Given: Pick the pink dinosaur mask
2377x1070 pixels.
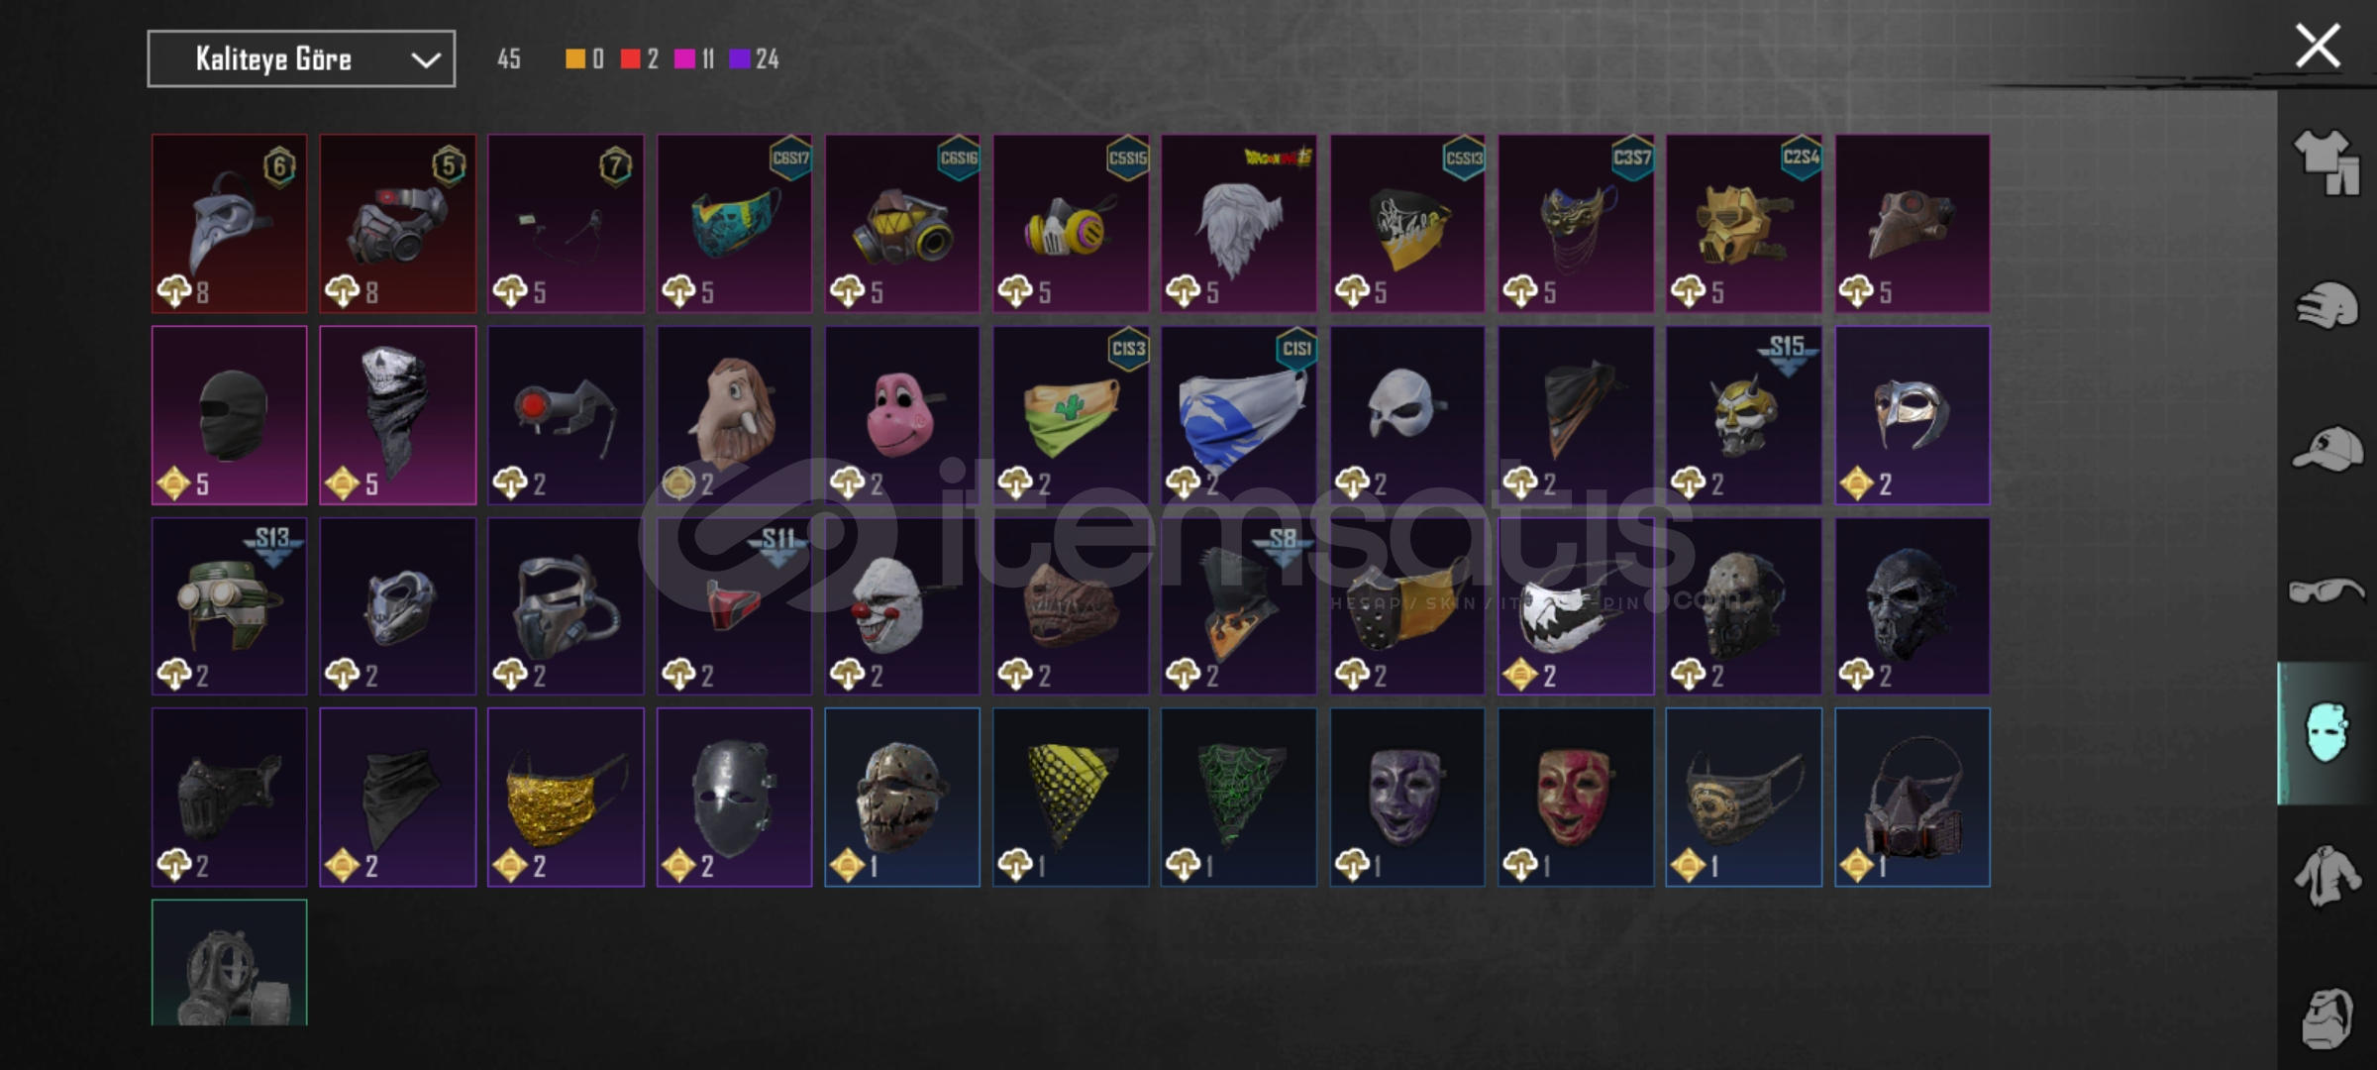Looking at the screenshot, I should click(902, 415).
